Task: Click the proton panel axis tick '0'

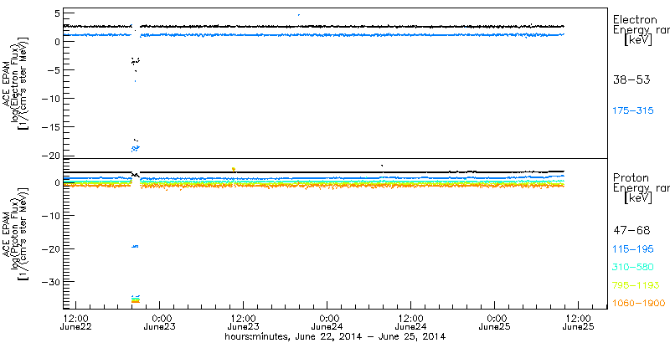Action: (x=56, y=183)
